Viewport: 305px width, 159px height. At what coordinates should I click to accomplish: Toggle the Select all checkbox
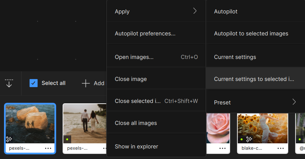tap(33, 83)
